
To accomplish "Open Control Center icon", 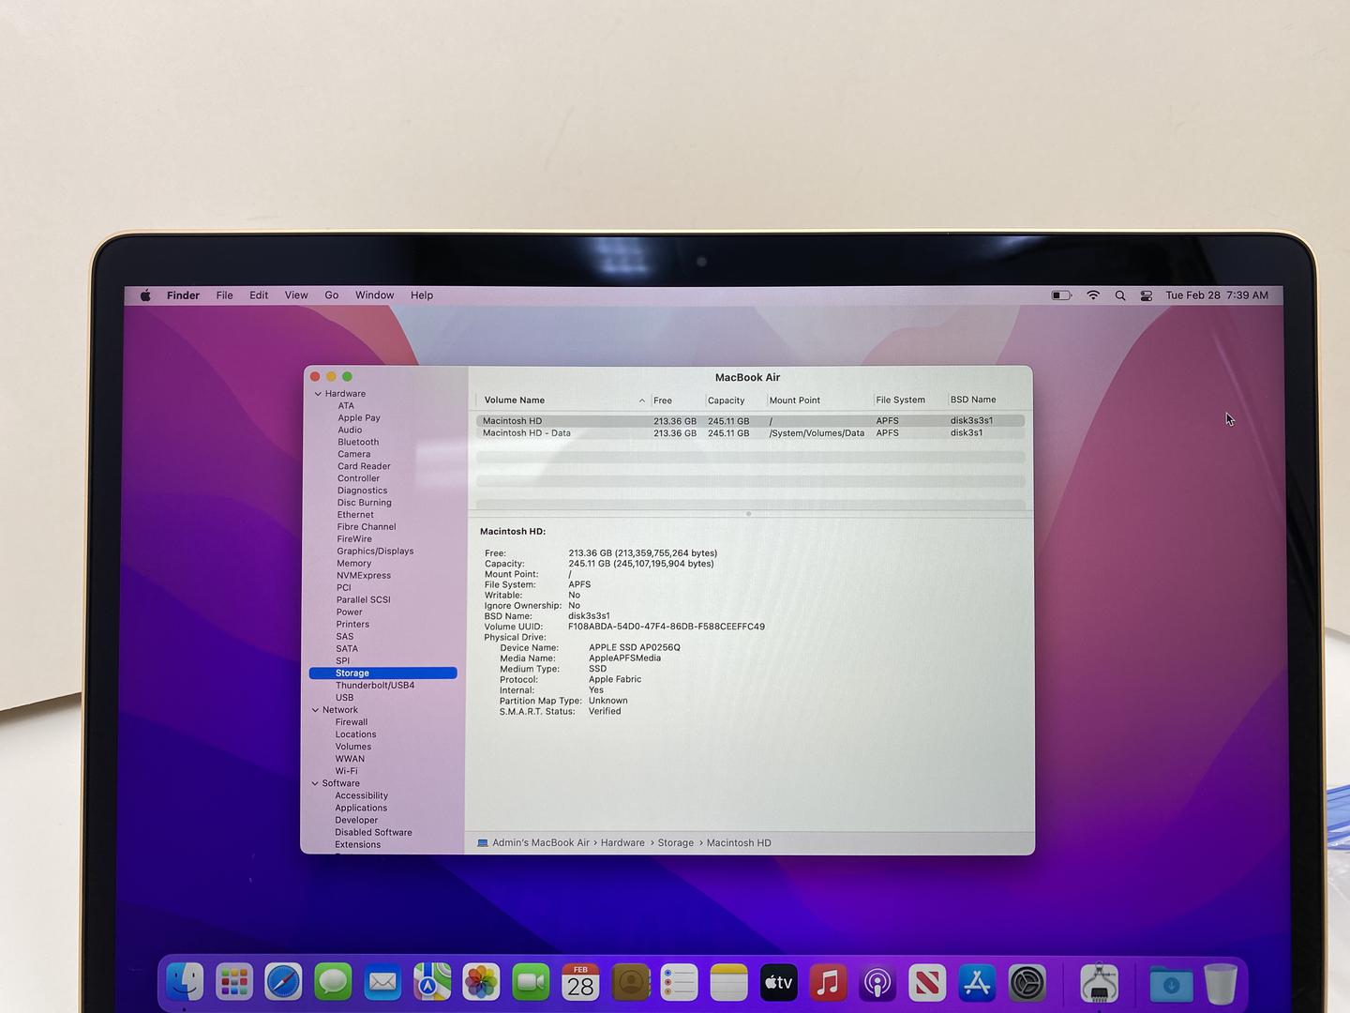I will pyautogui.click(x=1147, y=295).
